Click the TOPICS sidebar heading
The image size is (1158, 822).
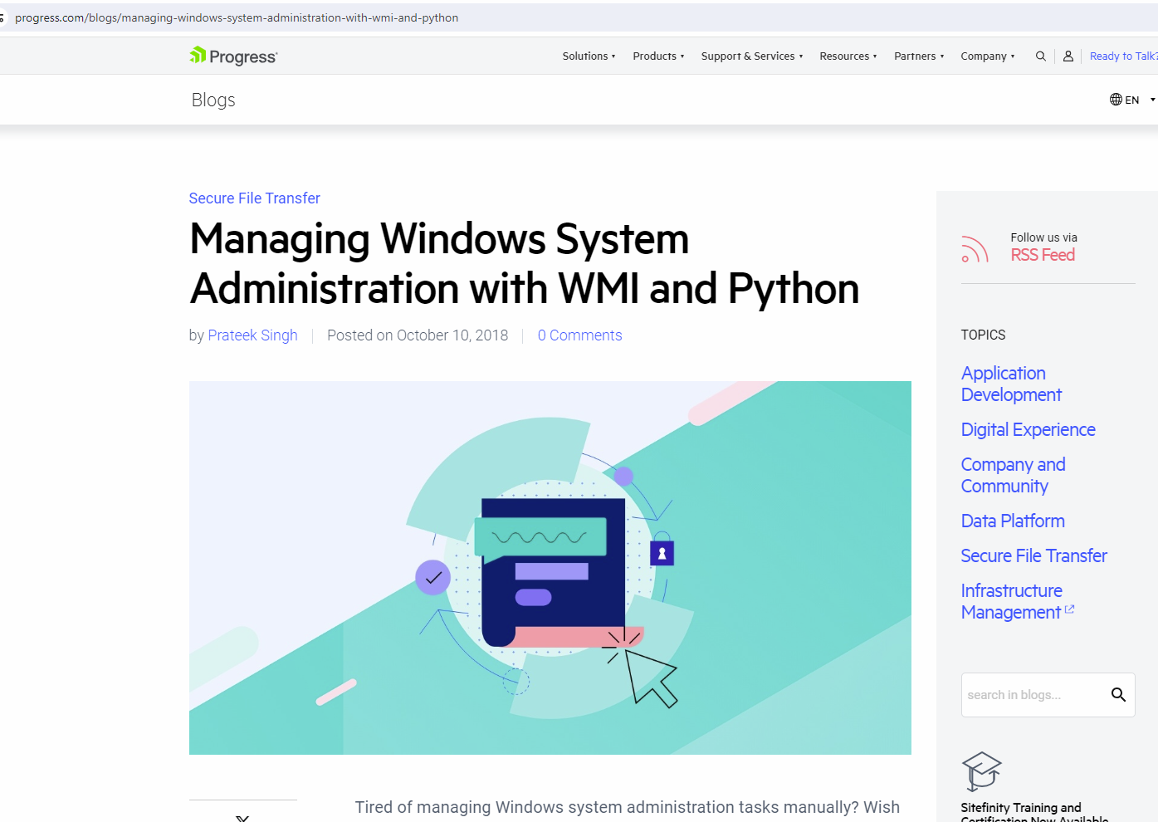(x=983, y=335)
